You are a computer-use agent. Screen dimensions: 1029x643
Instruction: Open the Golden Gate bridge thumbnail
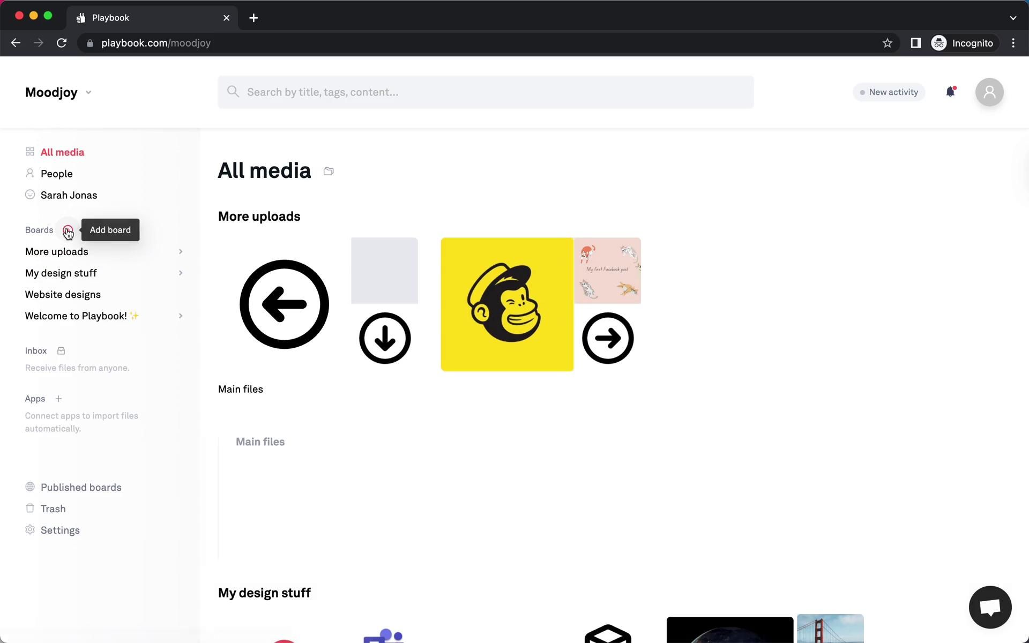pyautogui.click(x=830, y=629)
